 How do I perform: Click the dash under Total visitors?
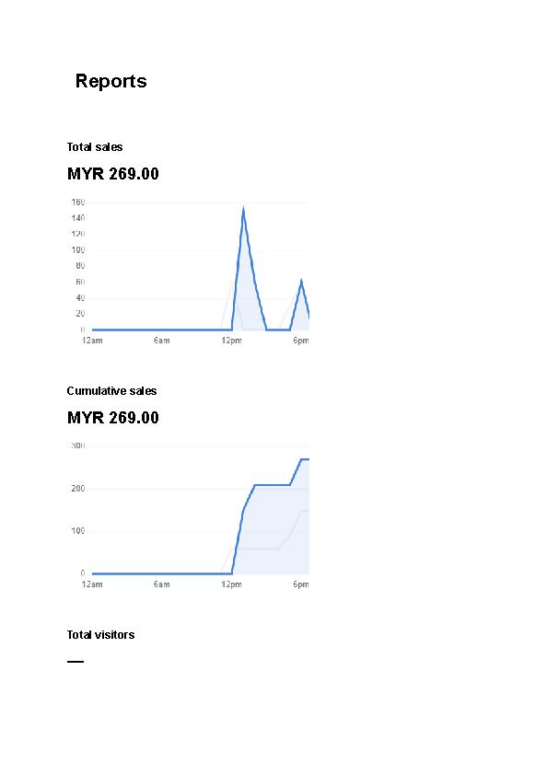coord(76,661)
